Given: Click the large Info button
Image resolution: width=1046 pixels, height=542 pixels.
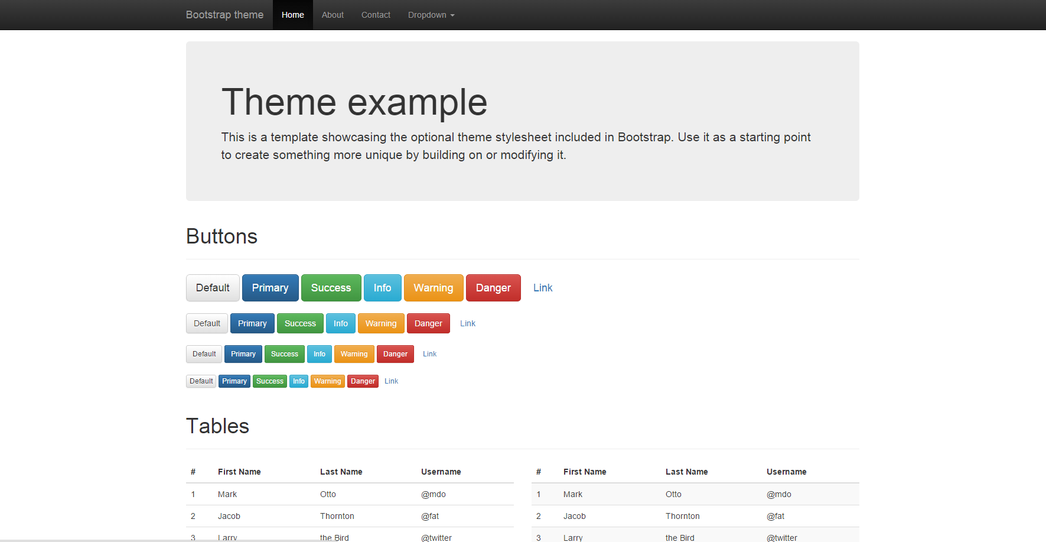Looking at the screenshot, I should coord(382,288).
